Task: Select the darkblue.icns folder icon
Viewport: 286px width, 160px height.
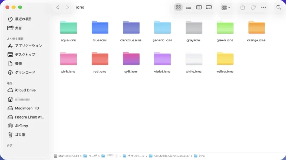Action: [x=131, y=28]
